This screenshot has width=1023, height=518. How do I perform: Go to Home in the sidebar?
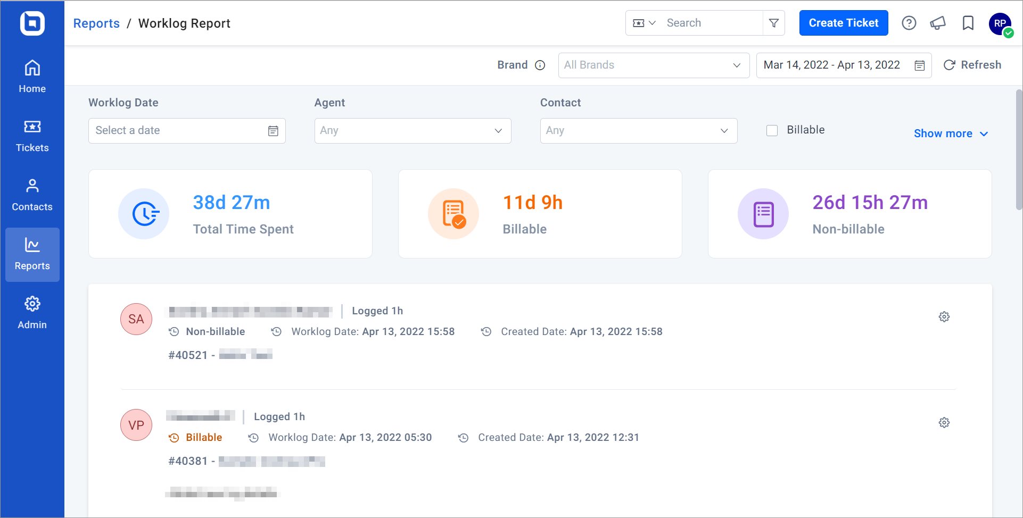pyautogui.click(x=32, y=77)
